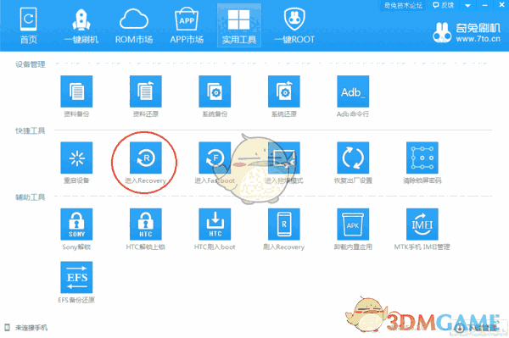Select the 进入Fastboot icon

pos(215,158)
